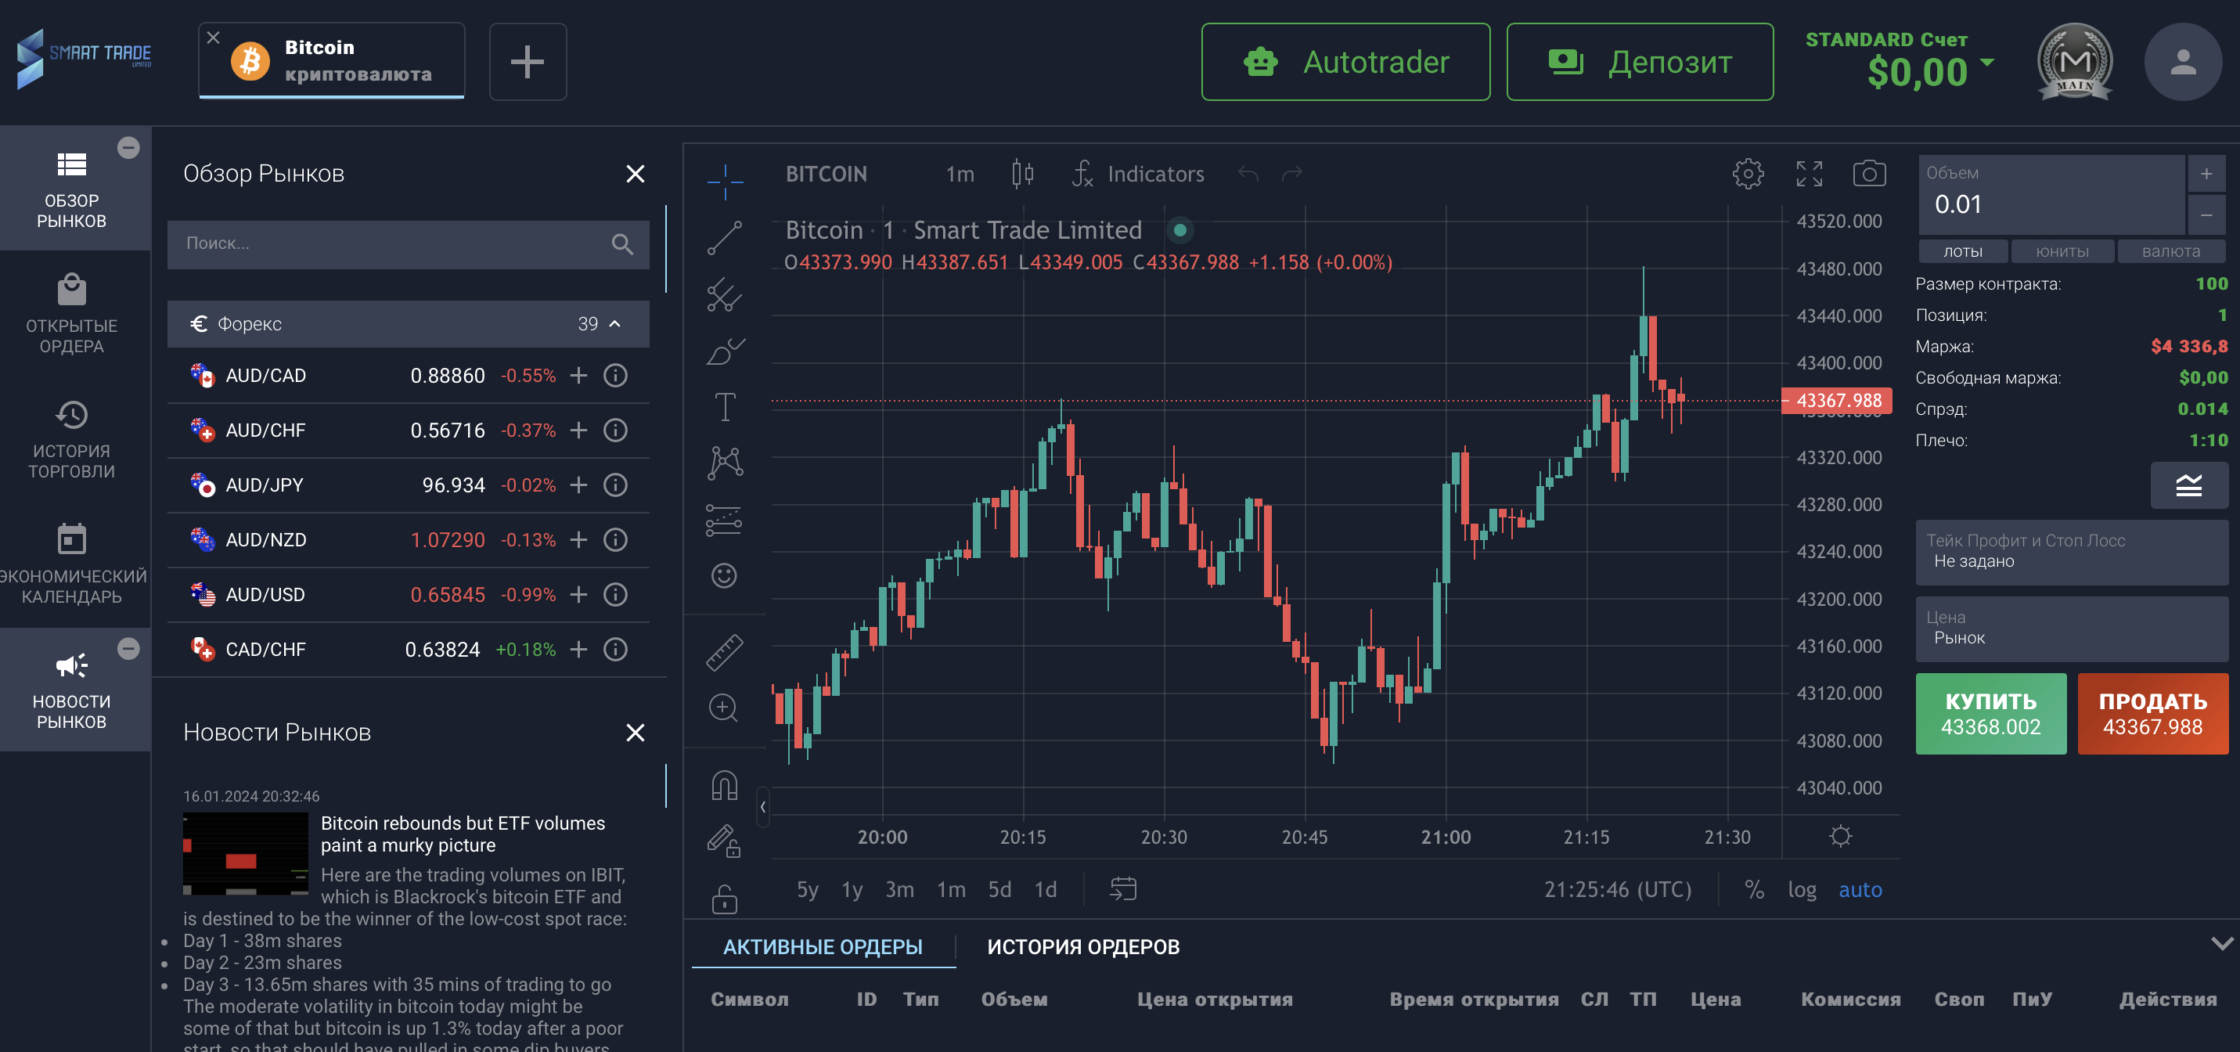
Task: Buy Bitcoin with КУПИТЬ button
Action: pos(1990,714)
